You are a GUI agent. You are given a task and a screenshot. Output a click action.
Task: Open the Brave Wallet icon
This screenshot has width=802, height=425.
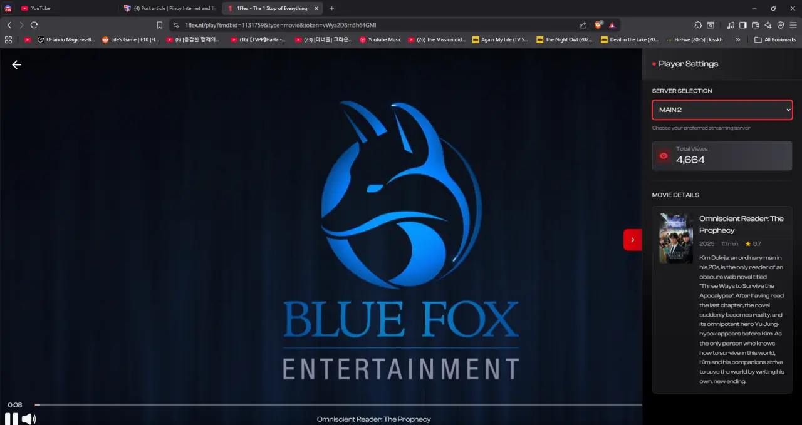[756, 25]
